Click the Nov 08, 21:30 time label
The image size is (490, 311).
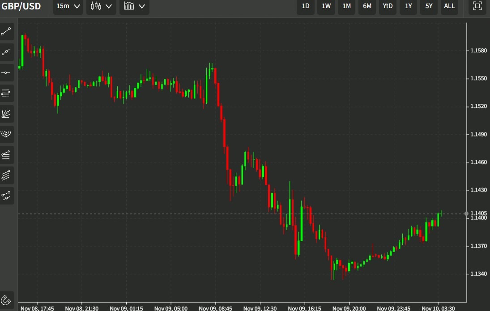(x=81, y=308)
